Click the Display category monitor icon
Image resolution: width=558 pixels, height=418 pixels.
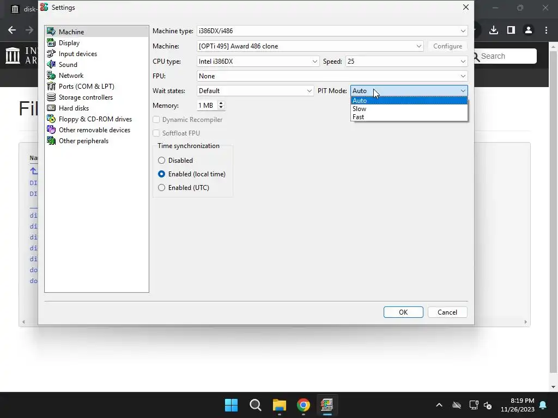pyautogui.click(x=51, y=42)
